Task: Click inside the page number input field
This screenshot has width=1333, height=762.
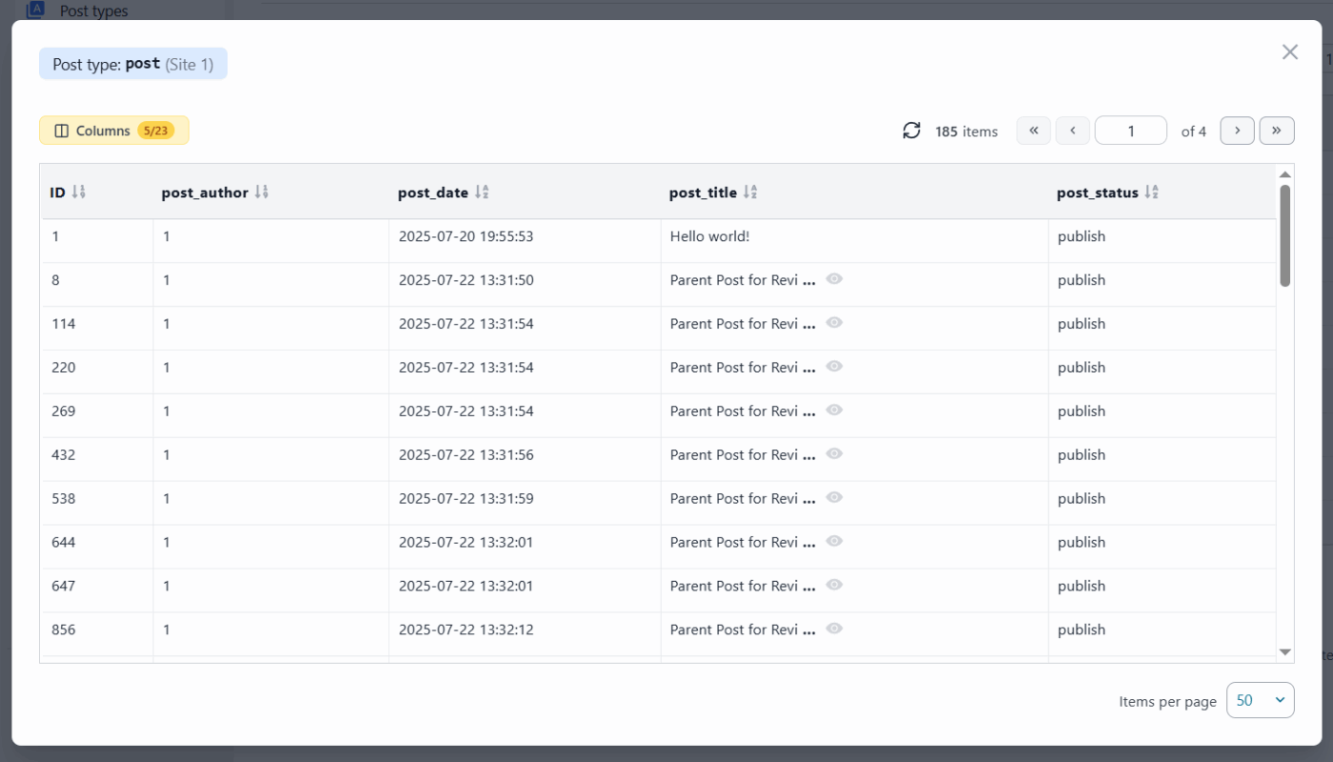Action: point(1130,130)
